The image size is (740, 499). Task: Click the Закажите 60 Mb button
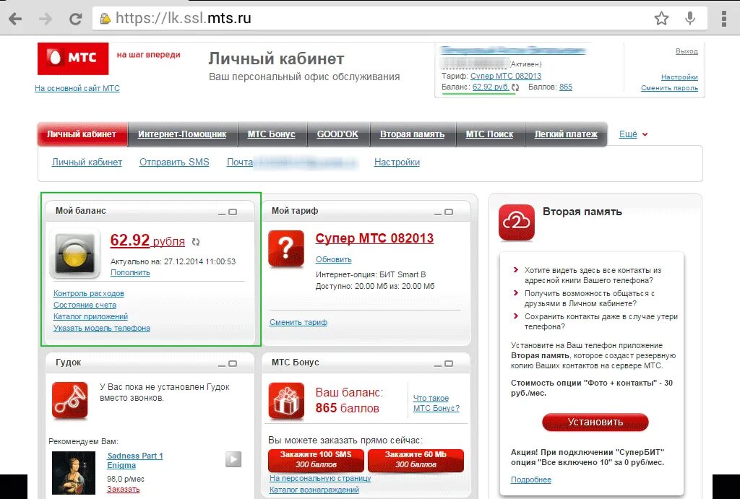416,460
